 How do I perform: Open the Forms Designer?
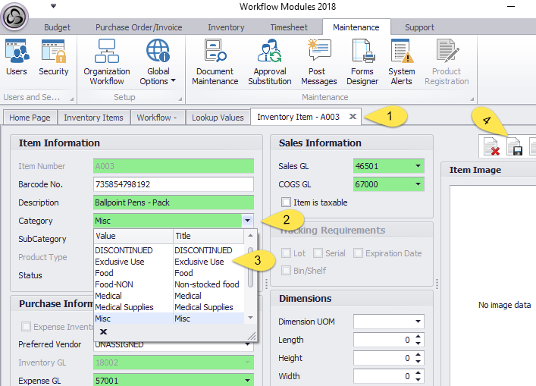[362, 63]
